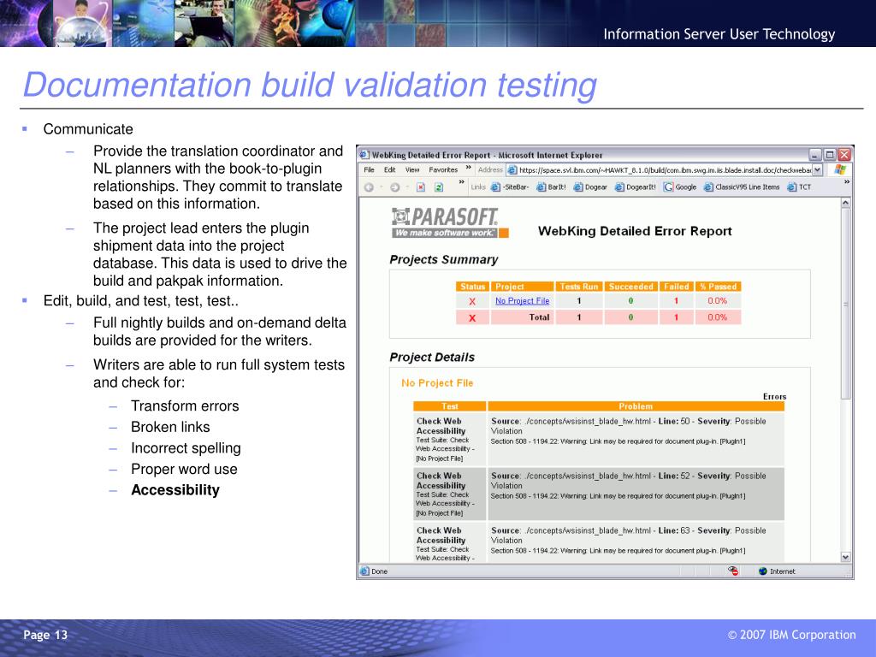Click the Forward arrow in Internet Explorer
Screen dimensions: 876x657
tap(394, 187)
